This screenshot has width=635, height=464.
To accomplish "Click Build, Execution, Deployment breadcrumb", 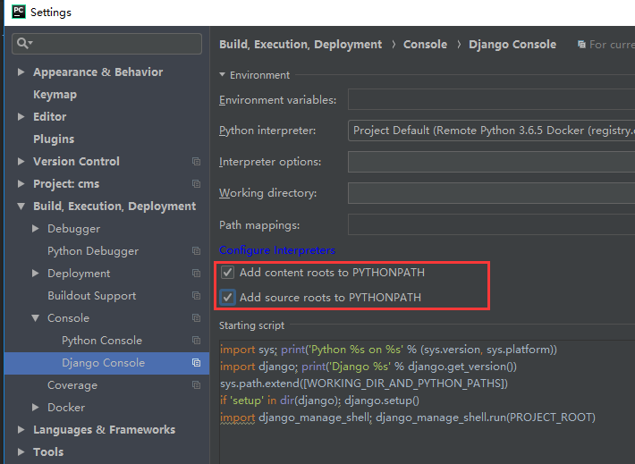I will [x=301, y=44].
